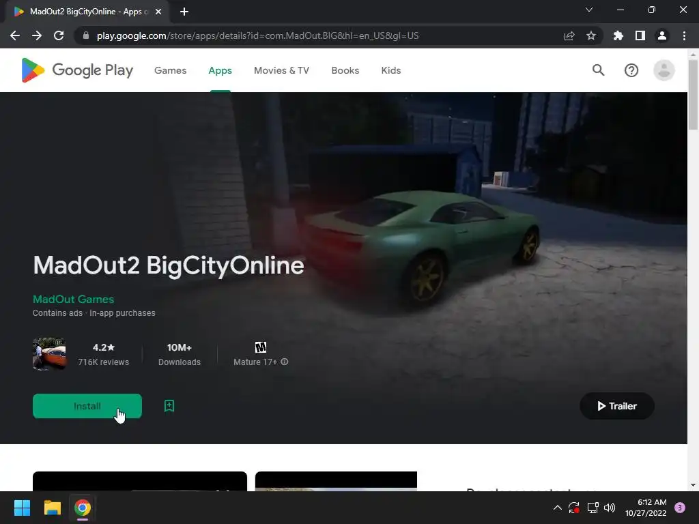This screenshot has height=524, width=699.
Task: Share this page from the address bar
Action: click(x=569, y=35)
